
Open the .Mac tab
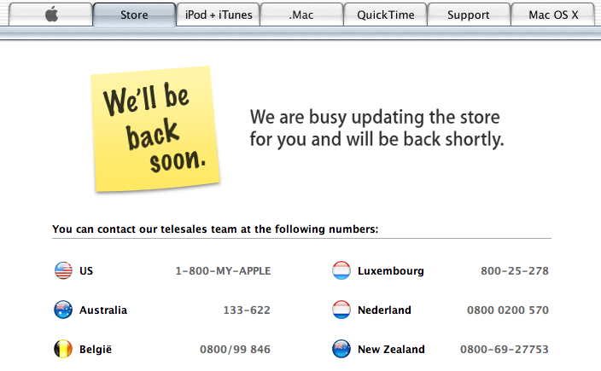[301, 14]
